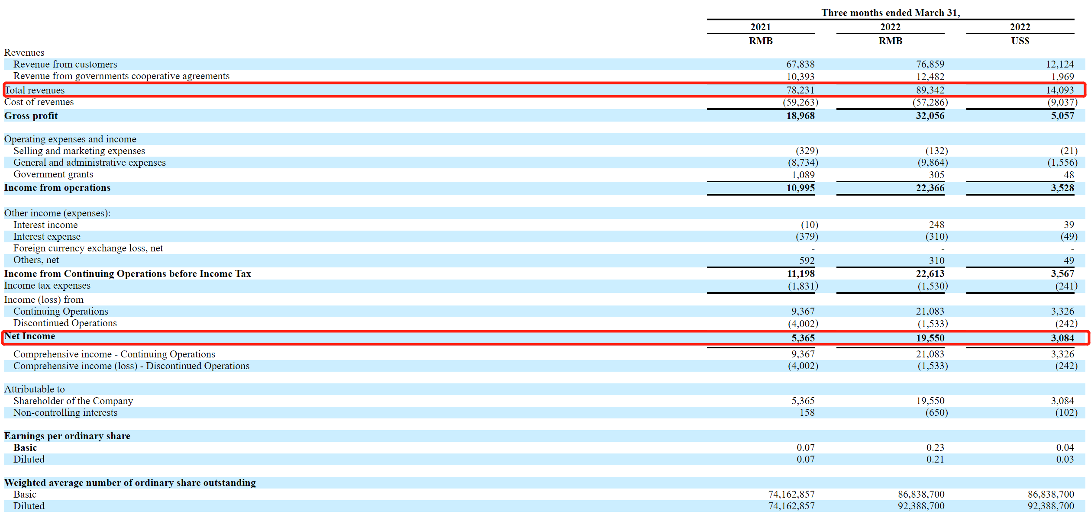
Task: Click Cost of revenues label
Action: pos(39,102)
